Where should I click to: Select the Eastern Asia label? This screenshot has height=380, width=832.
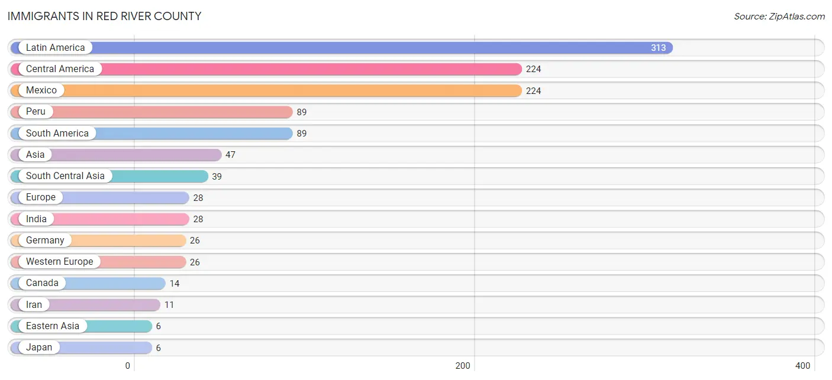[52, 326]
